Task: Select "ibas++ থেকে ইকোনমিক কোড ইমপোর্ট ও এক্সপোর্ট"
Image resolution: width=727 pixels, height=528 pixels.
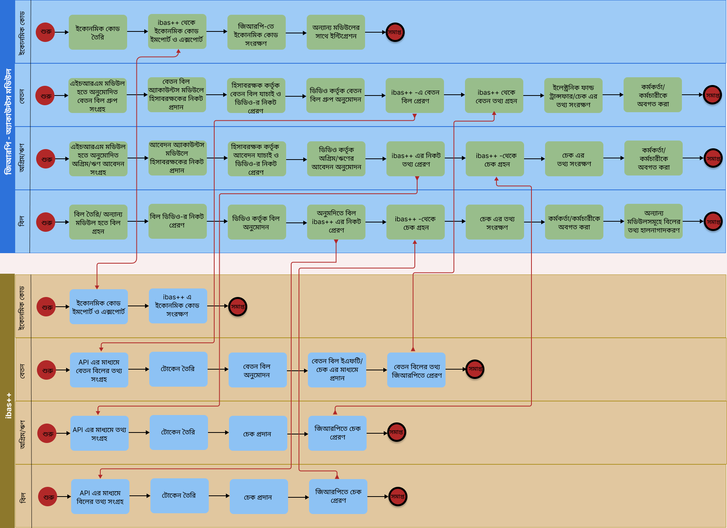Action: click(177, 31)
